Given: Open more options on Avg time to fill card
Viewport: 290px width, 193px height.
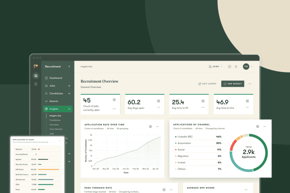Looking at the screenshot, I should point(203,107).
